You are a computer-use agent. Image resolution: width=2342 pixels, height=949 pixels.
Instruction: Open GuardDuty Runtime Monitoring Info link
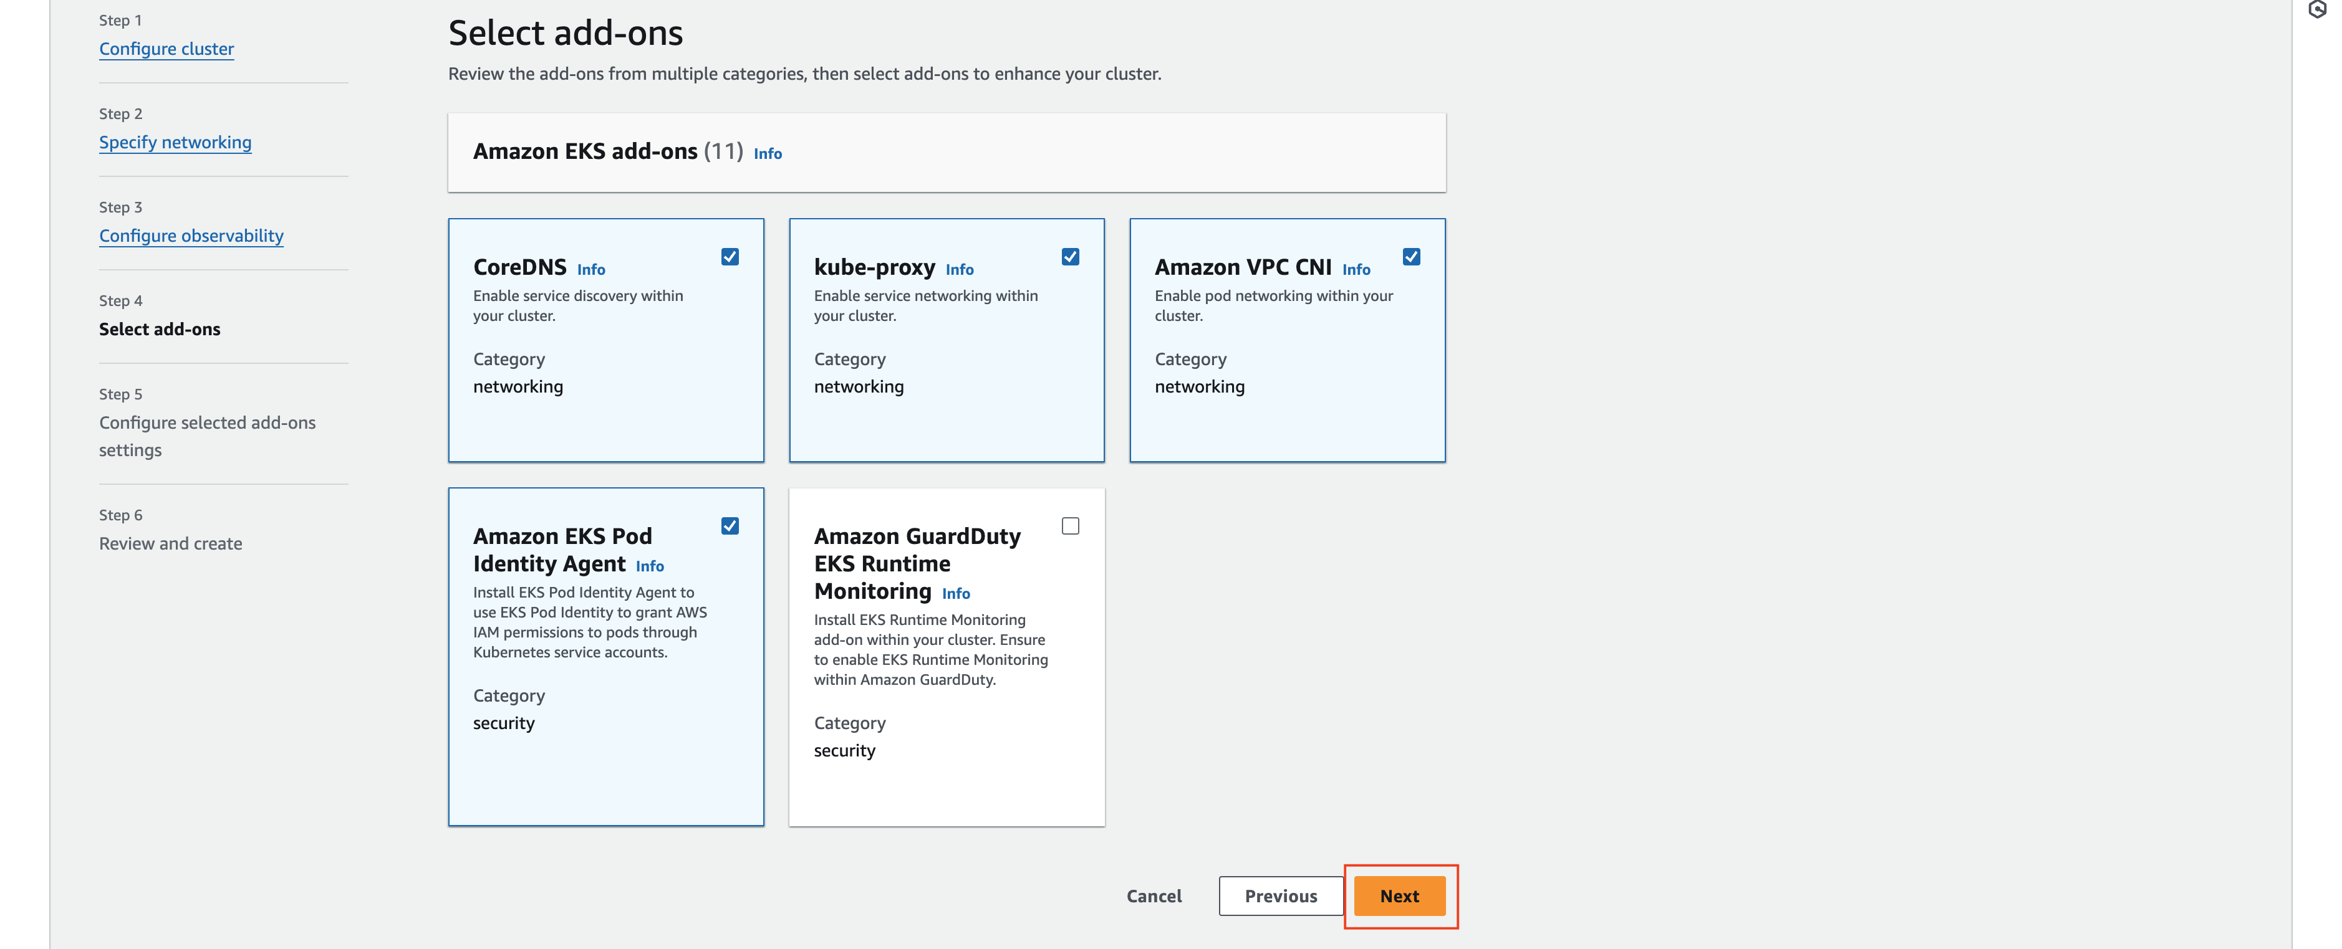[955, 593]
